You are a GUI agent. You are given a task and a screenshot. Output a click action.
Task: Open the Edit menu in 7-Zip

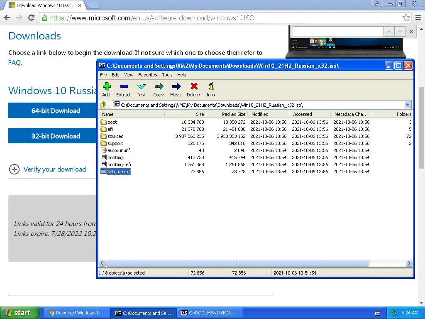[115, 75]
